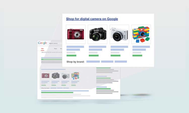This screenshot has height=113, width=189.
Task: Select the last brand link in the enlarged panel
Action: 121,62
